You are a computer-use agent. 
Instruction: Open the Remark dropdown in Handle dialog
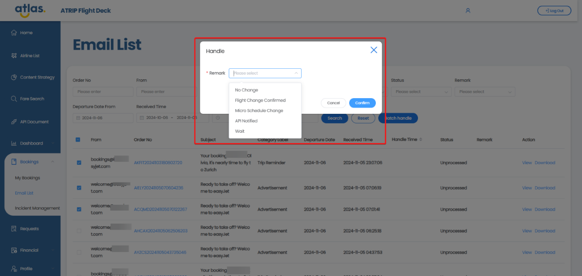coord(265,73)
